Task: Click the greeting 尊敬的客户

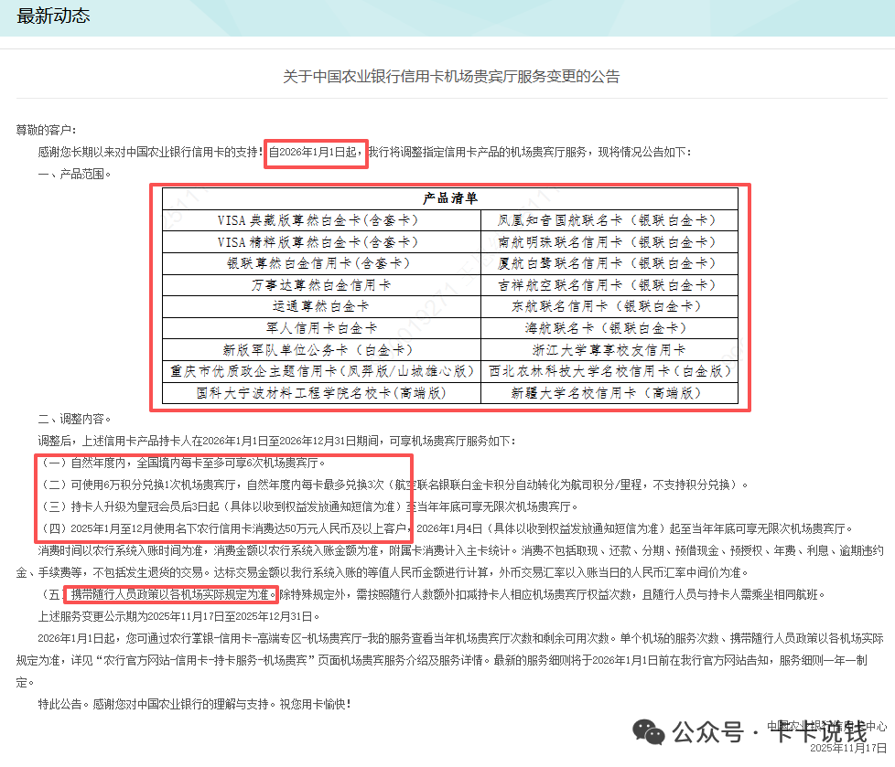Action: coord(46,131)
